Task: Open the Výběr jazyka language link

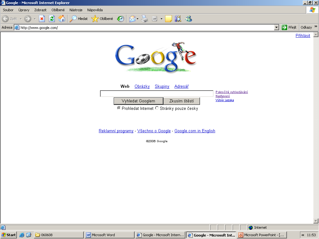Action: [225, 100]
